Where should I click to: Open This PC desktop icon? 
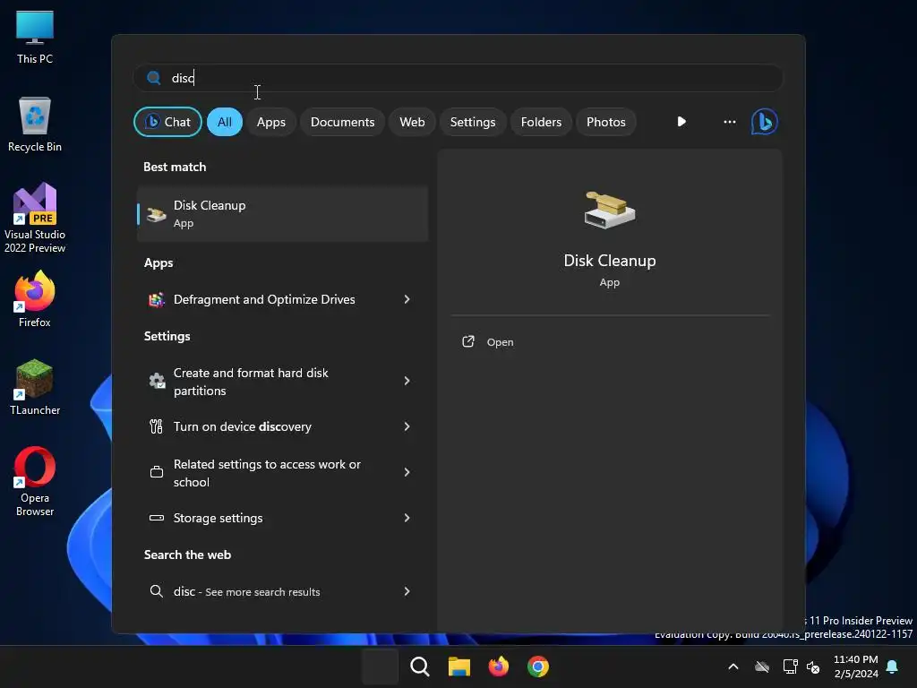coord(35,38)
